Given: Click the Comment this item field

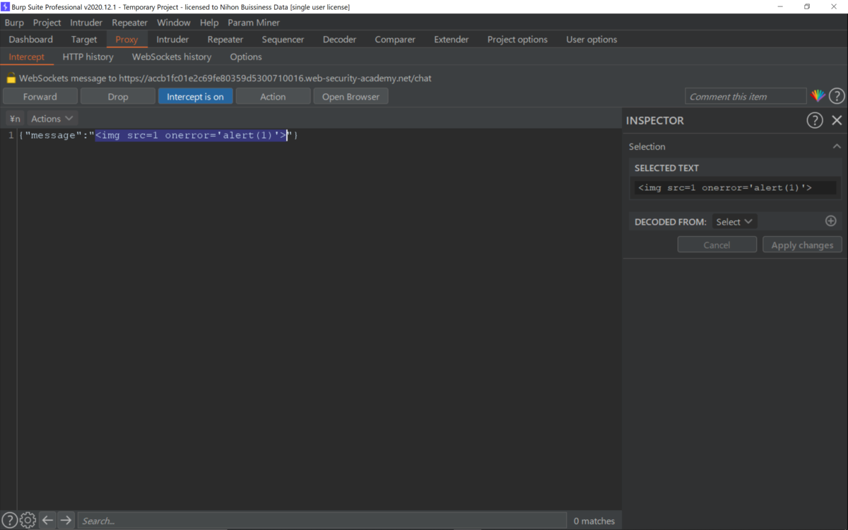Looking at the screenshot, I should [746, 97].
